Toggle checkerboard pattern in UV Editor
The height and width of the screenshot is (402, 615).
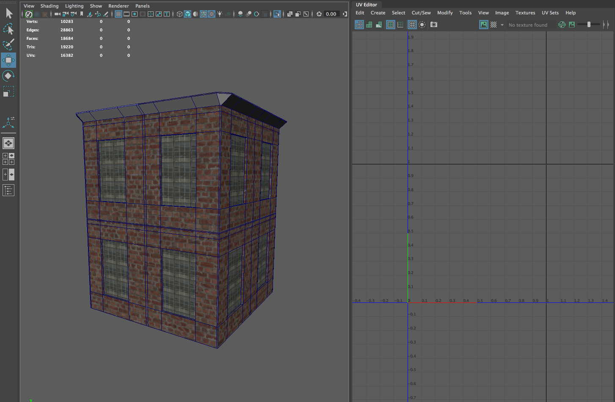click(x=494, y=25)
